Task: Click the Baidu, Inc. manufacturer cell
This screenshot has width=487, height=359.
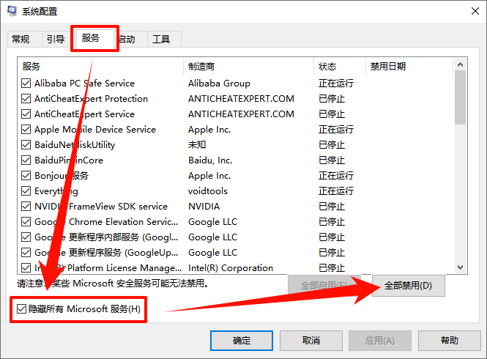Action: 210,160
